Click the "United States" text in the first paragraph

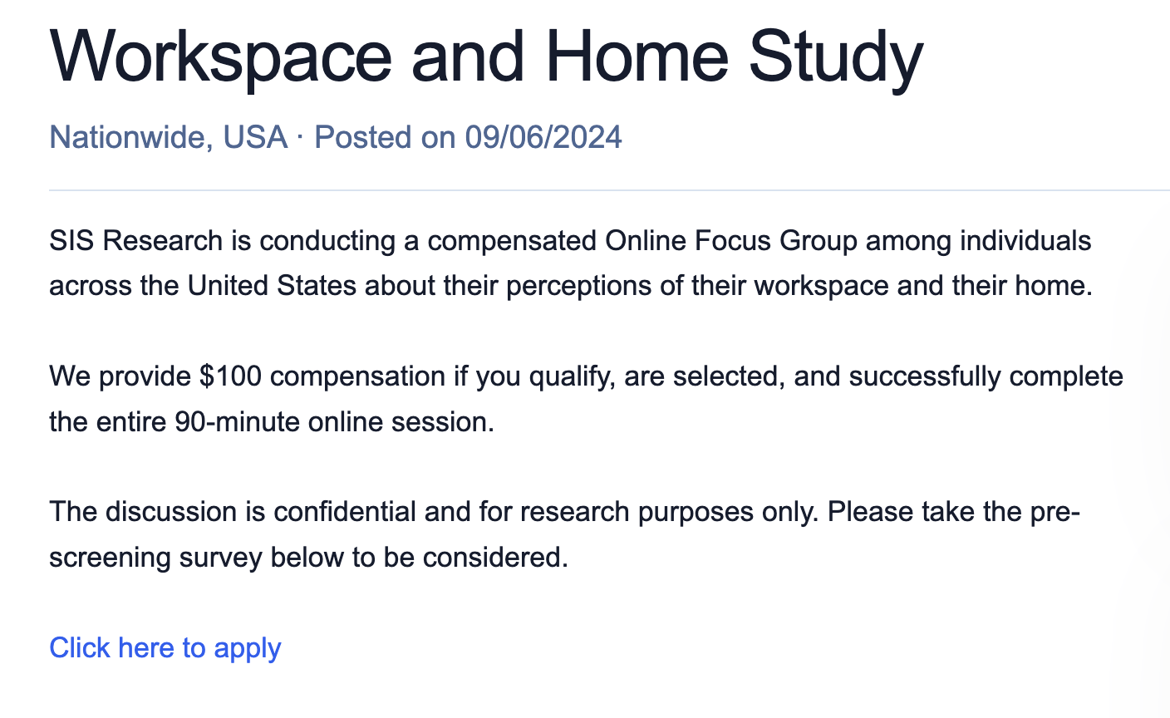pos(272,285)
